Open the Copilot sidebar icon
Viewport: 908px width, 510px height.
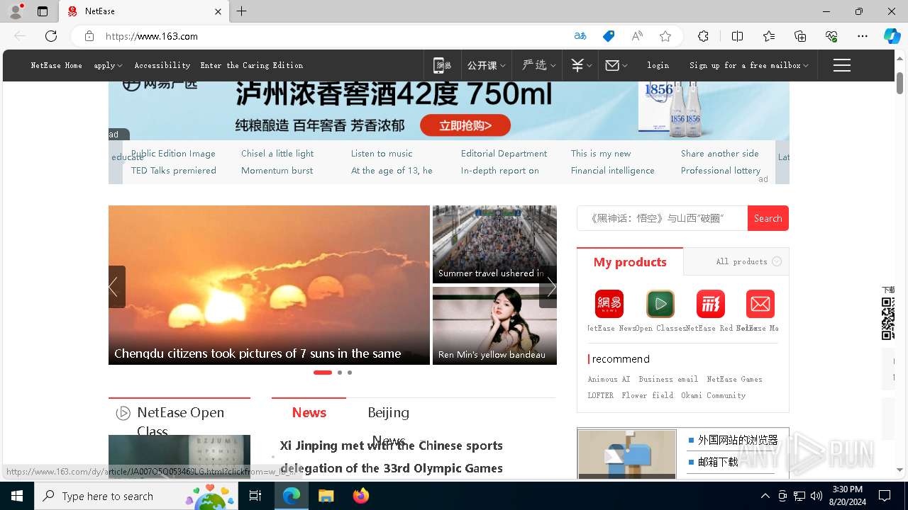coord(892,36)
